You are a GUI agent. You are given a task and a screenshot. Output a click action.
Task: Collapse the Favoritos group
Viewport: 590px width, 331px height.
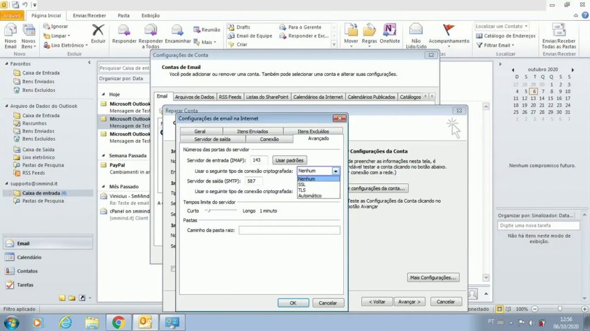pos(6,64)
